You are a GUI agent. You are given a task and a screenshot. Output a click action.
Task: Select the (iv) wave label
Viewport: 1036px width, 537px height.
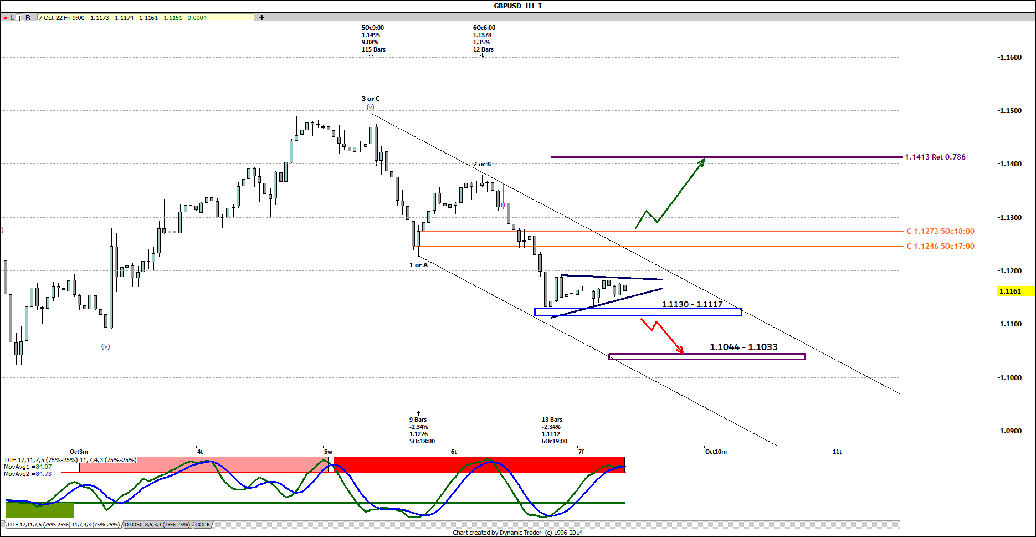pyautogui.click(x=105, y=346)
